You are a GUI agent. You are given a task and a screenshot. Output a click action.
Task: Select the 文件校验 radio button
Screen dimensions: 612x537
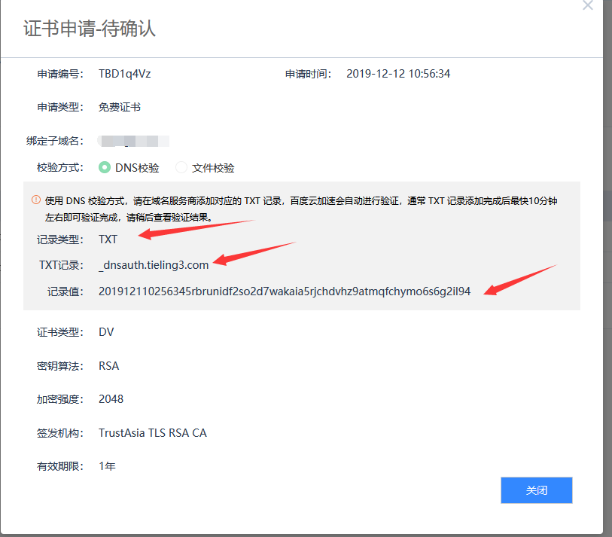(181, 168)
